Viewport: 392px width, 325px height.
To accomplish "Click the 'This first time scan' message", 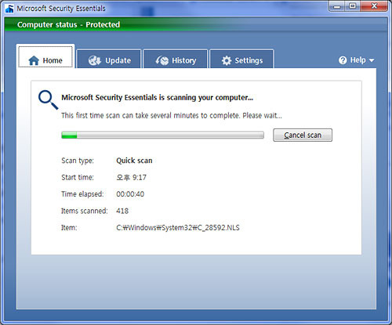I will 172,115.
